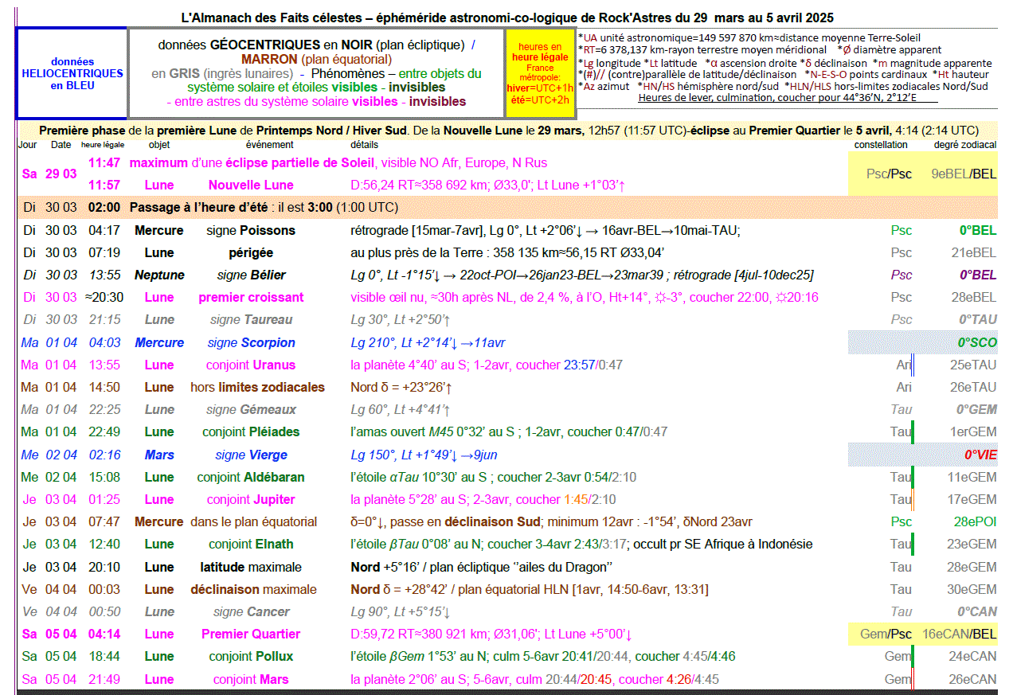1013x695 pixels.
Task: Select the '*UA unité astronomique' definition line
Action: 749,37
